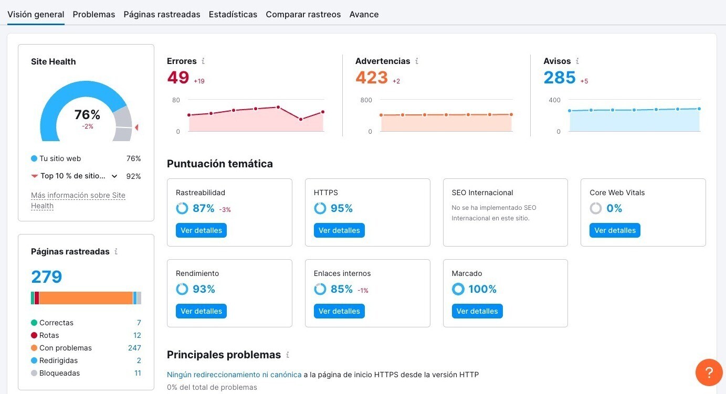Click Ver detalles under Marcado

pyautogui.click(x=477, y=311)
